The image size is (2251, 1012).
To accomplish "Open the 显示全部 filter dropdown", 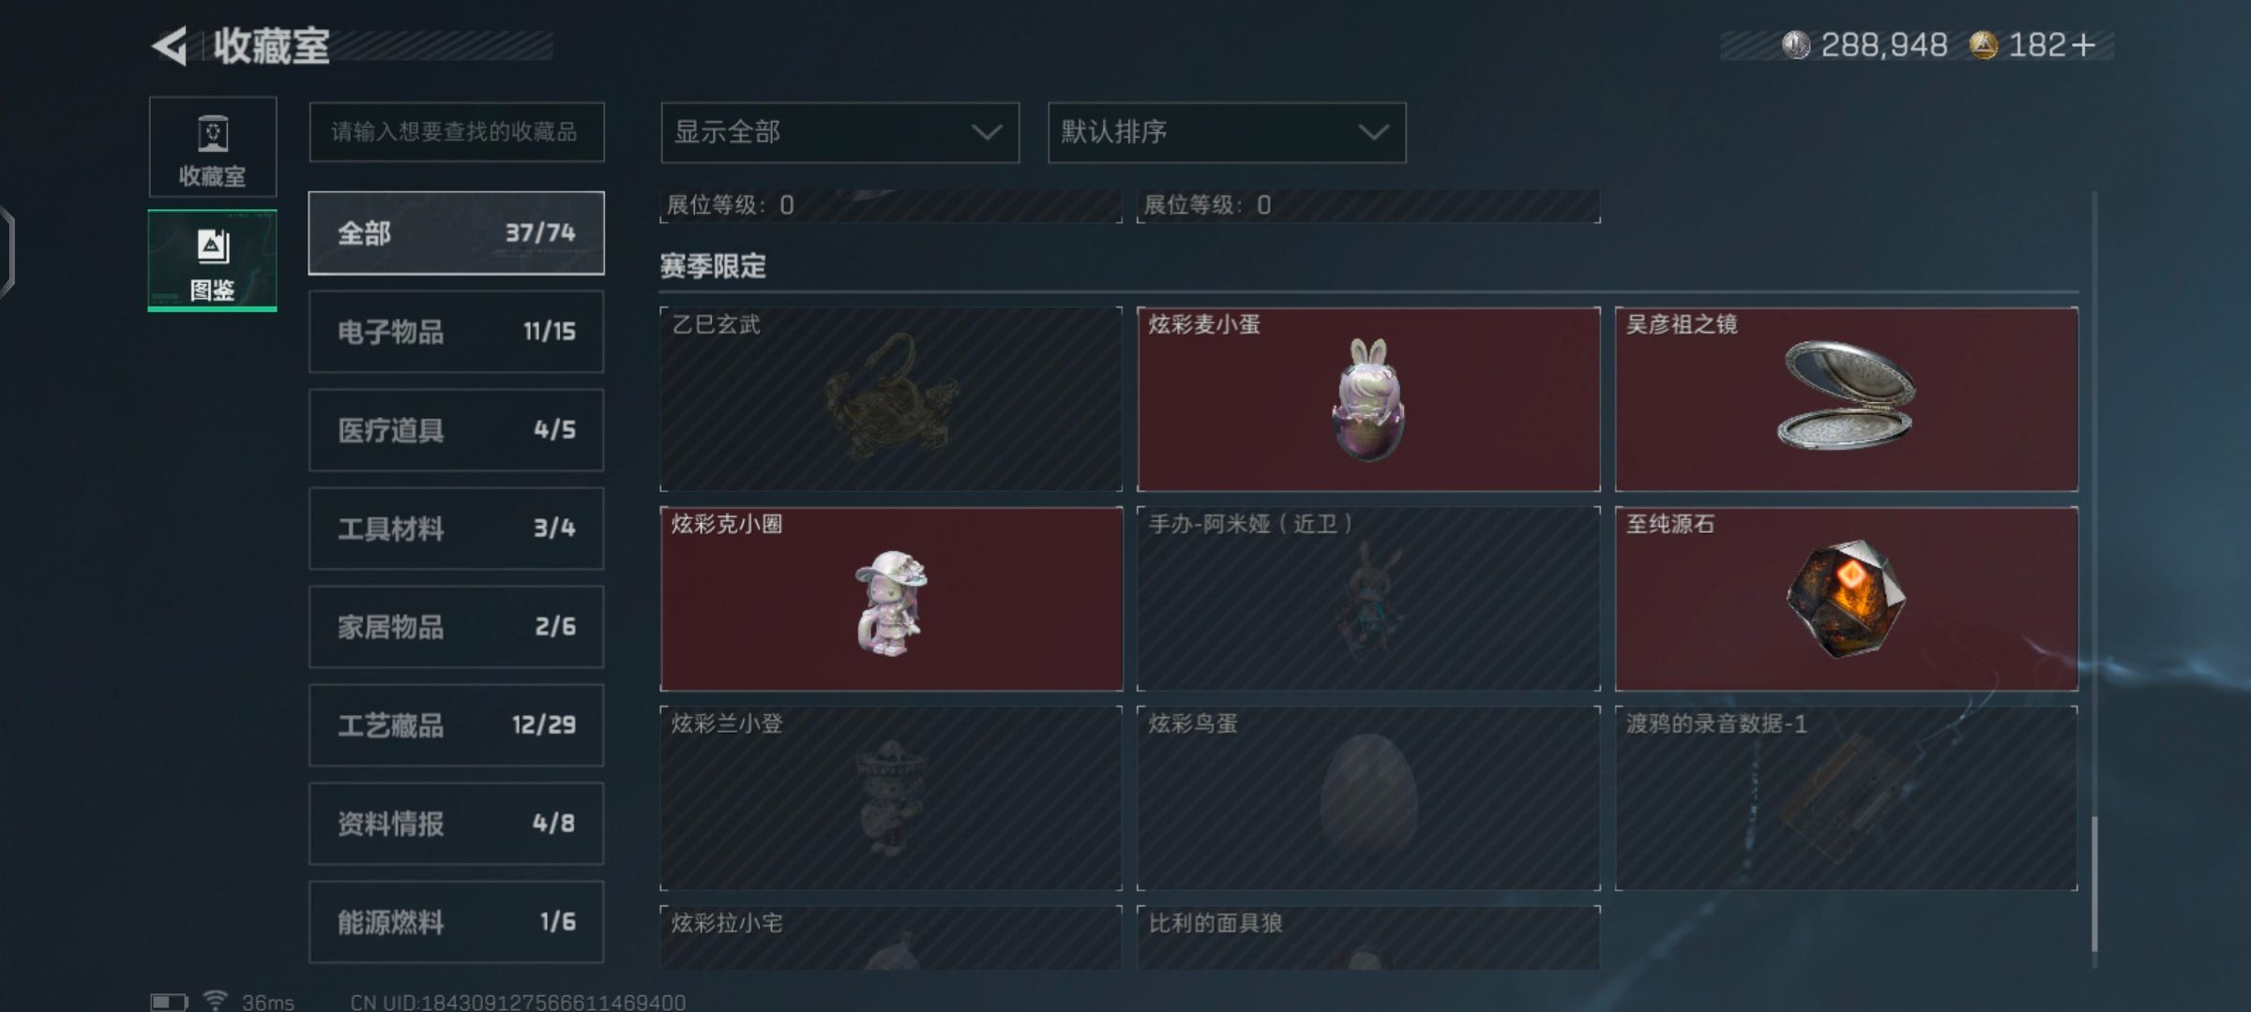I will pyautogui.click(x=839, y=132).
